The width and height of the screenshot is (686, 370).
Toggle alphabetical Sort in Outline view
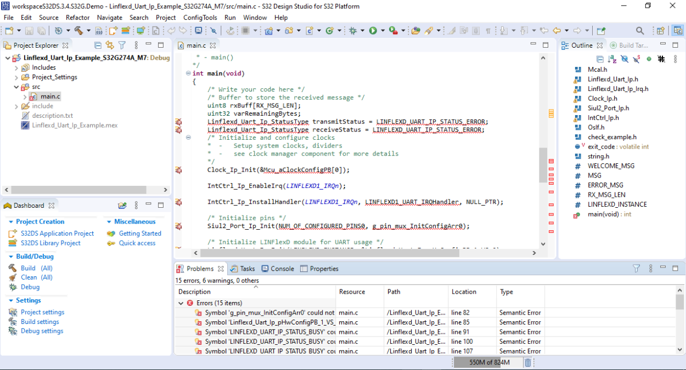(x=612, y=59)
